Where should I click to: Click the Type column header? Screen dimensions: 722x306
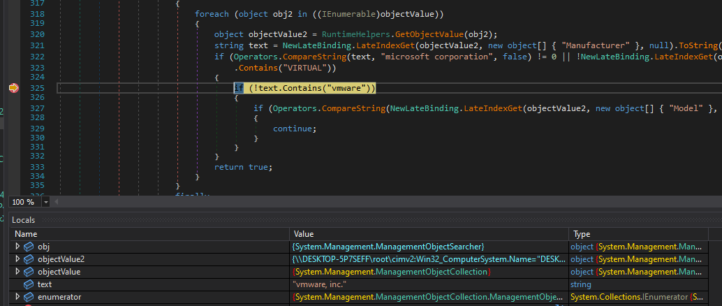click(582, 234)
